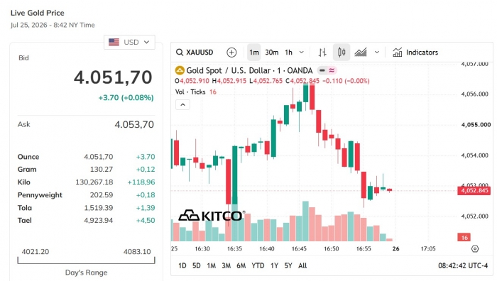Toggle the pink wave icon next to OANDA
The height and width of the screenshot is (281, 497).
tap(332, 70)
